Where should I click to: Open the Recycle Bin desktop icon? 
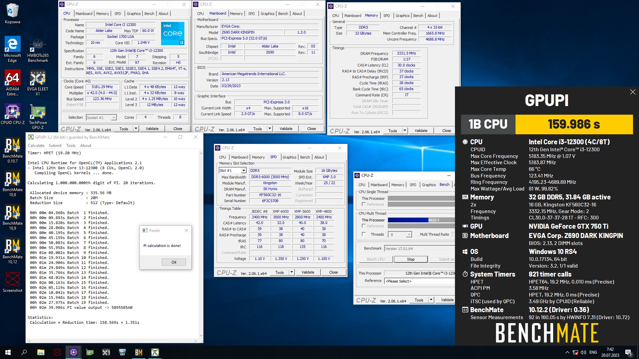(x=12, y=13)
